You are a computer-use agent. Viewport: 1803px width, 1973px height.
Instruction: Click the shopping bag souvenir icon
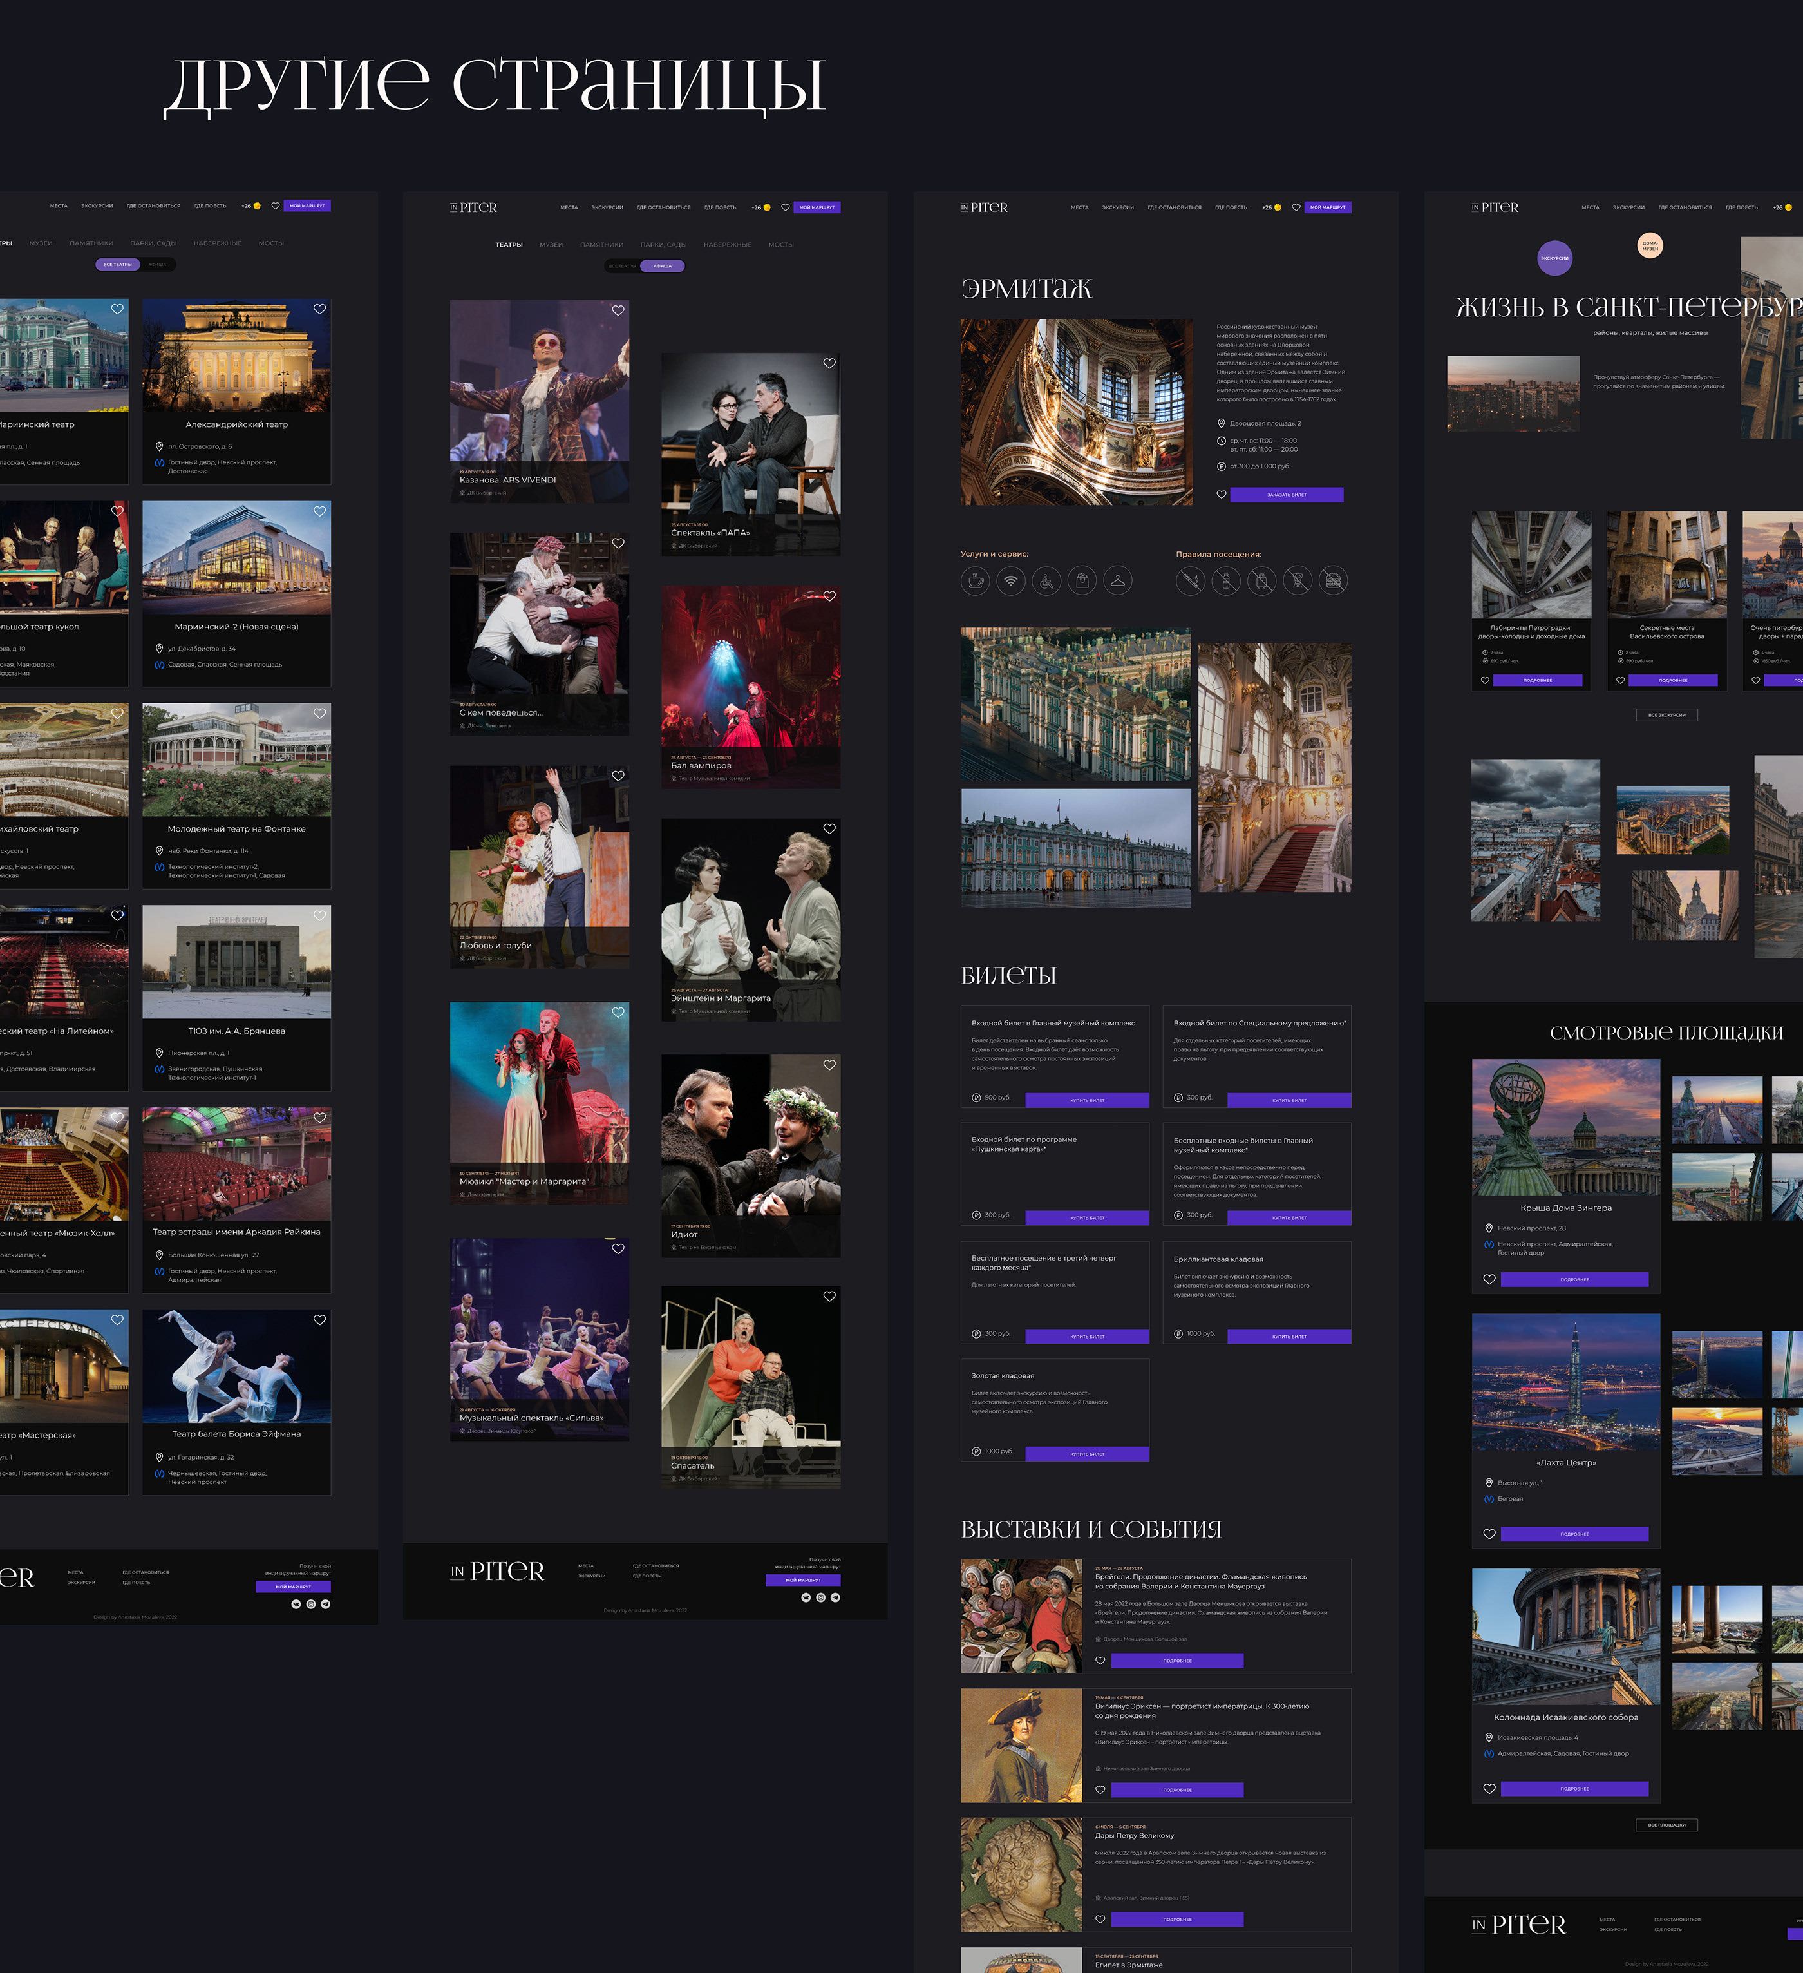coord(1082,580)
